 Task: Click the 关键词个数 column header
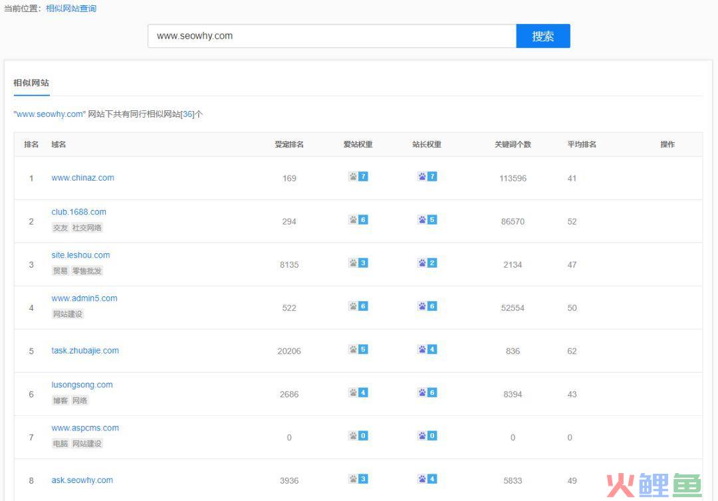coord(513,145)
